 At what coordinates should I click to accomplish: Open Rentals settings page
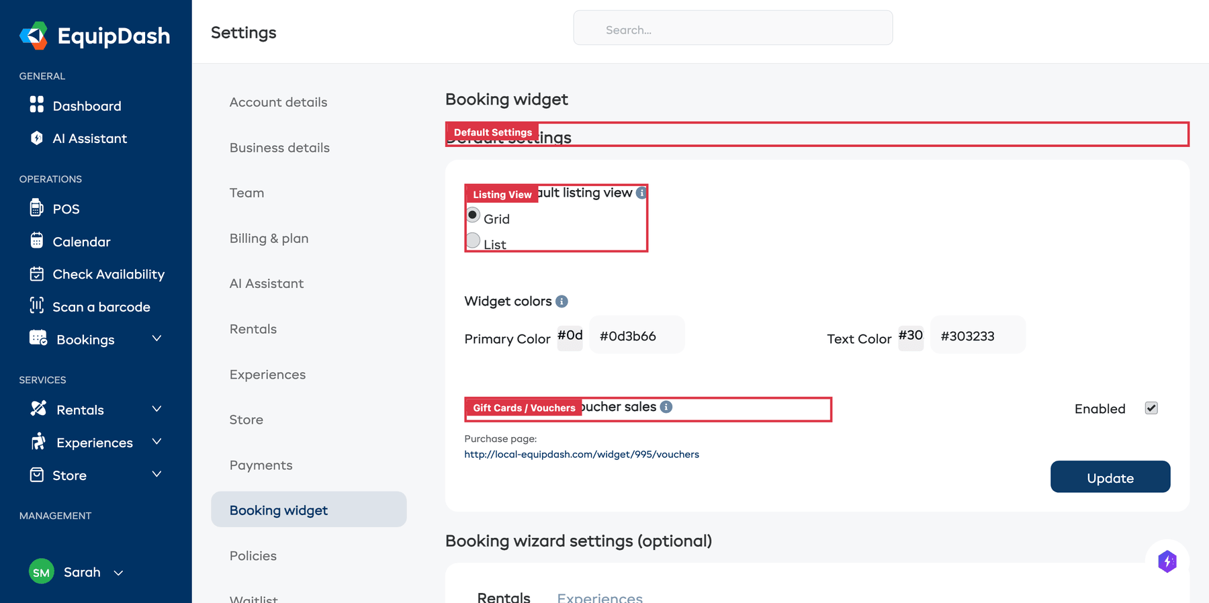point(253,329)
